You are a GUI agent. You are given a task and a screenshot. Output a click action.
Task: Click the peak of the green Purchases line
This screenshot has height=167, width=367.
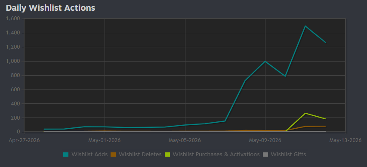305,113
